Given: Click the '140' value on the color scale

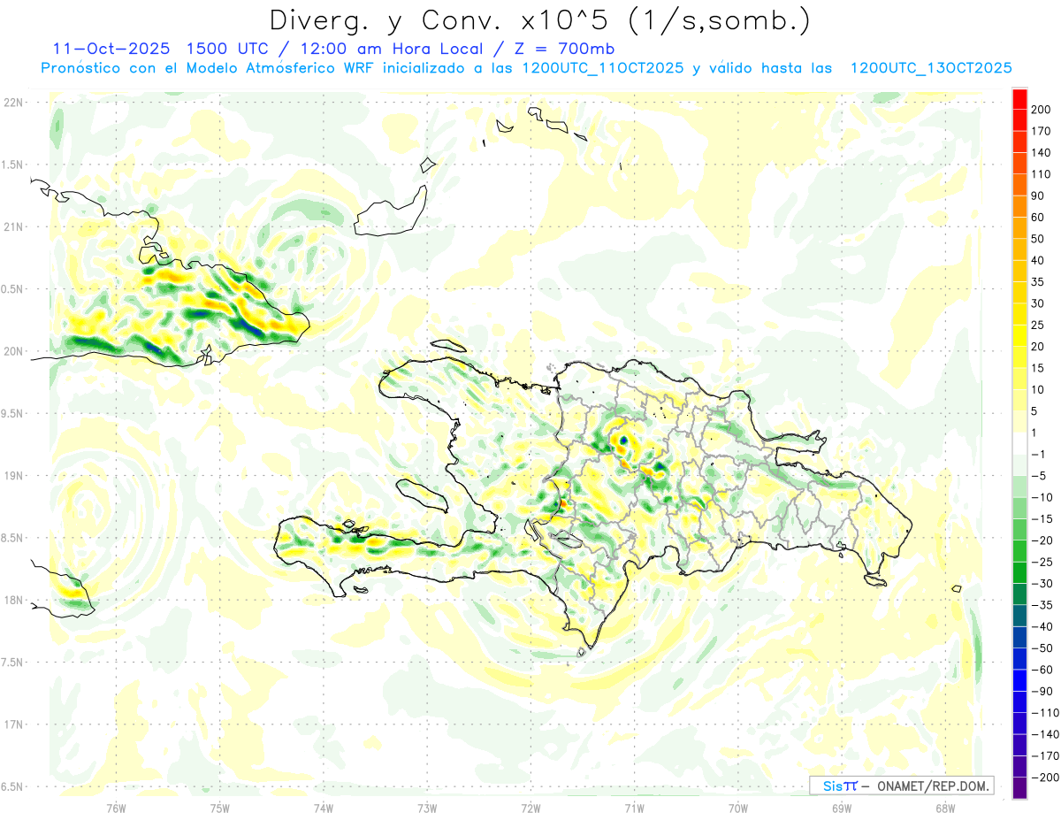Looking at the screenshot, I should (x=1042, y=152).
